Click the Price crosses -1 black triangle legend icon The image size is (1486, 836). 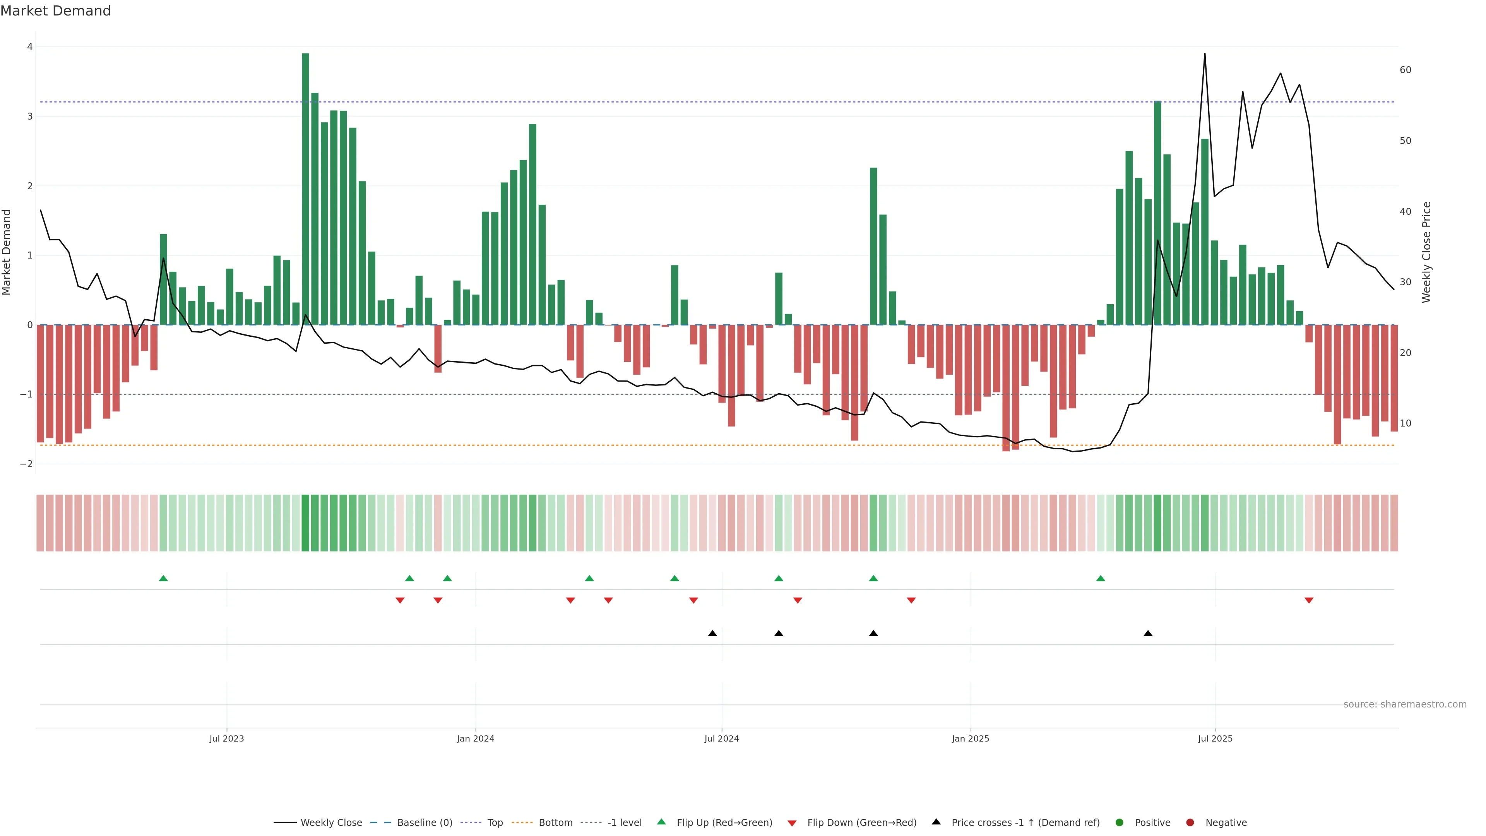(936, 822)
